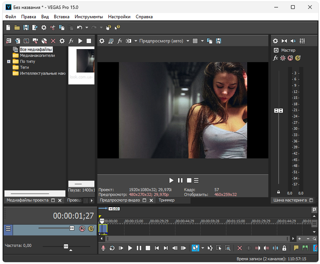
Task: Click the timeline horizontal scrollbar
Action: 197,238
